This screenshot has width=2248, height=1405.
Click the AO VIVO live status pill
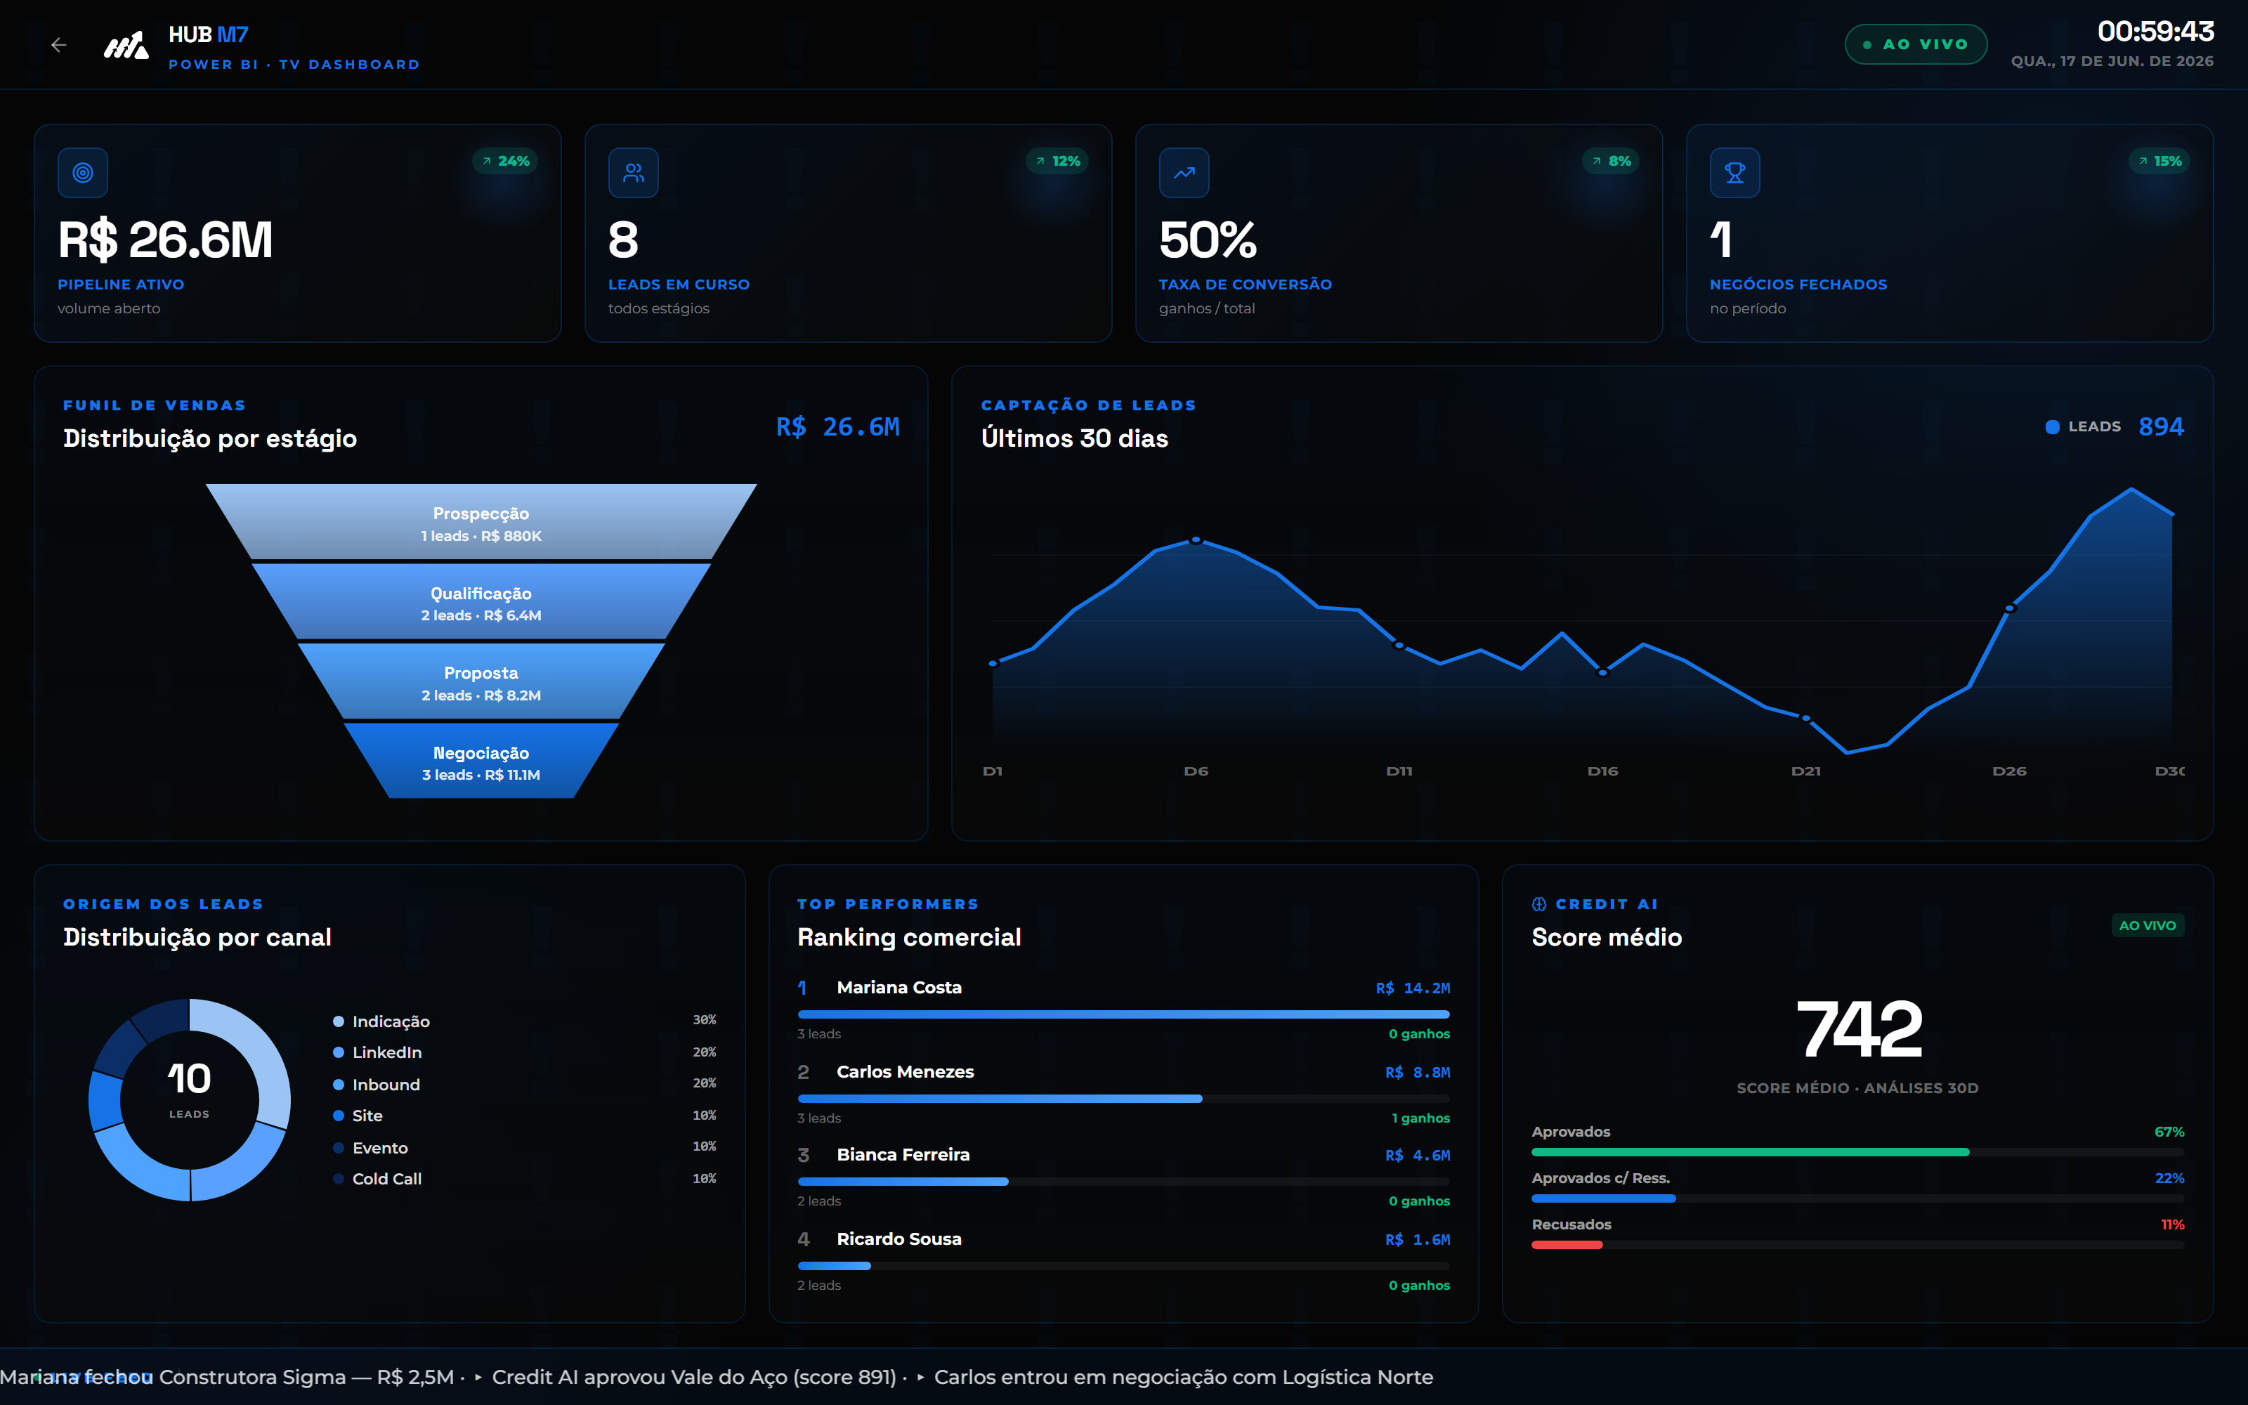1916,44
